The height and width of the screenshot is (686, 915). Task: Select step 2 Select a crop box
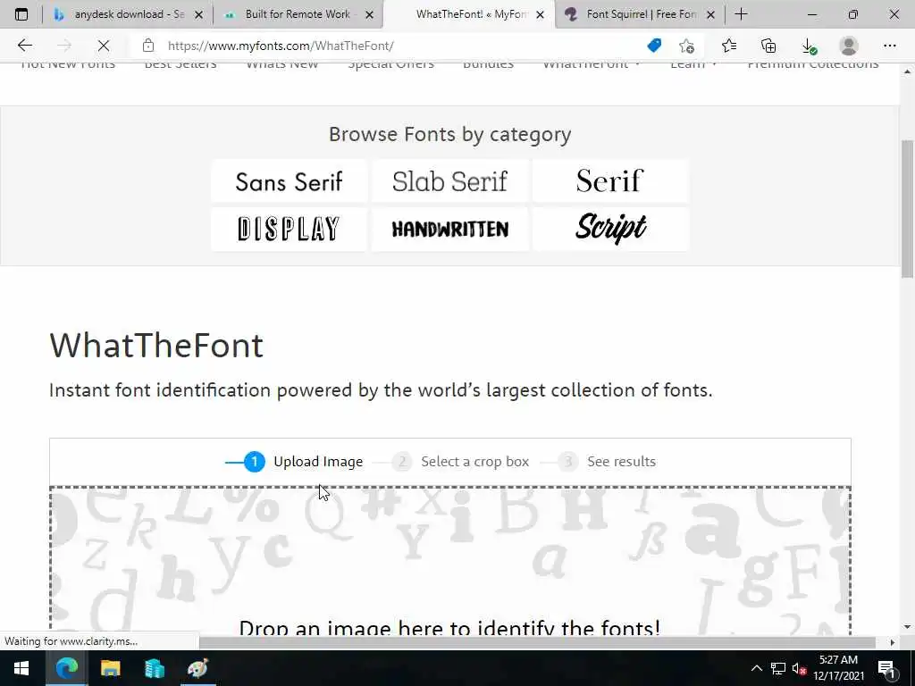point(460,462)
